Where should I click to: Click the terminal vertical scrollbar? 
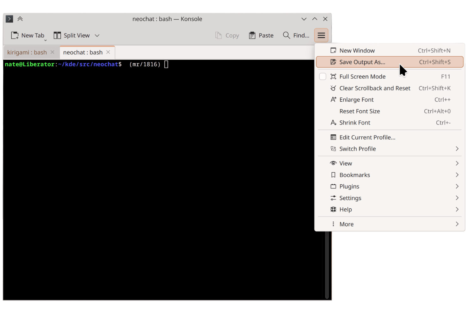point(327,265)
